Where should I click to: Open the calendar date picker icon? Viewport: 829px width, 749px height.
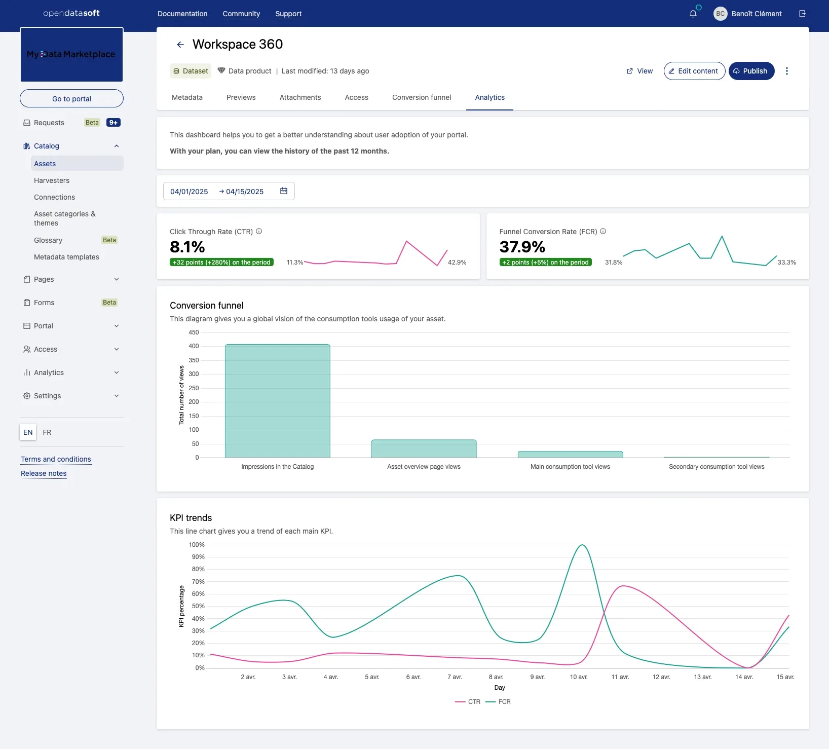284,191
